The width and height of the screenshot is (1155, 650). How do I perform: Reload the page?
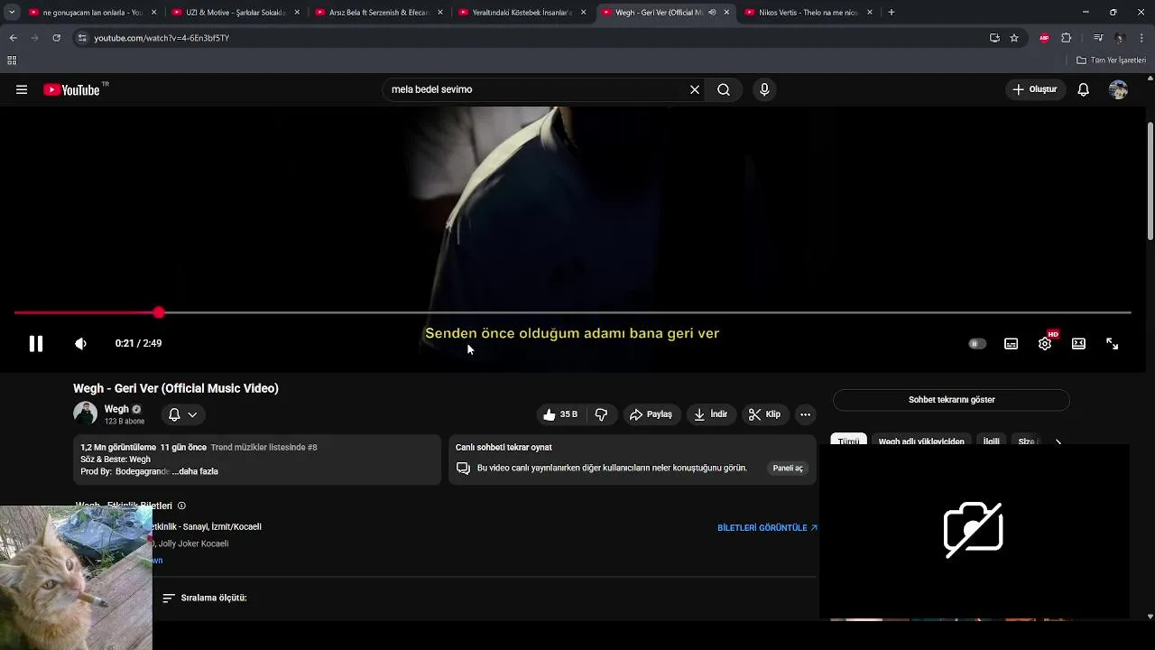(x=56, y=38)
